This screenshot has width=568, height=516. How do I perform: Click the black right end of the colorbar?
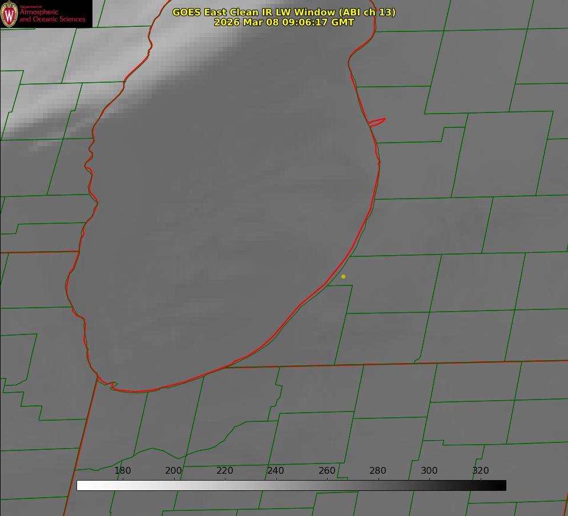click(x=502, y=485)
